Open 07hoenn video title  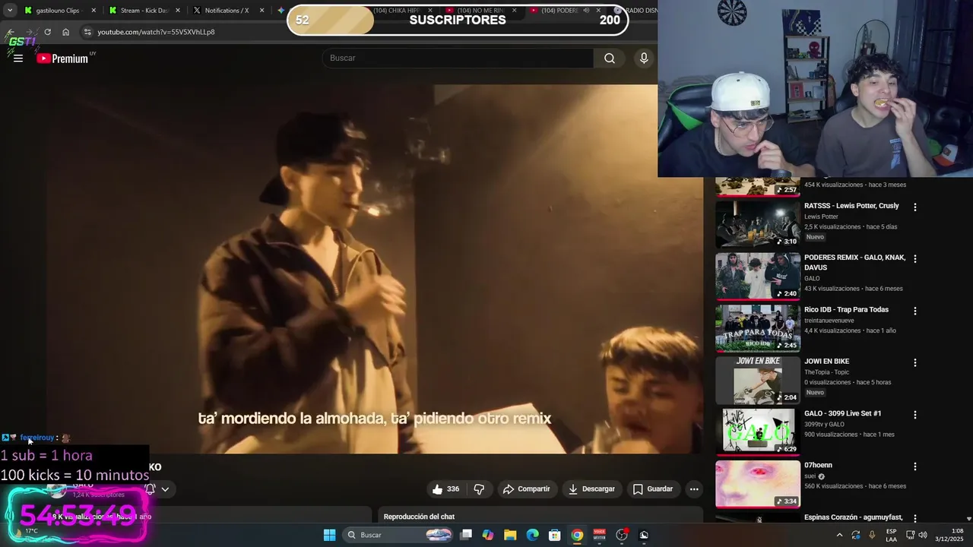pos(818,465)
